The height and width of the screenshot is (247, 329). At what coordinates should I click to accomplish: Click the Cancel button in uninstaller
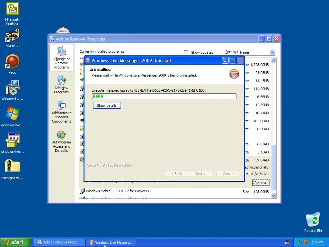pyautogui.click(x=228, y=174)
